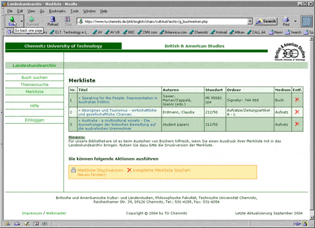This screenshot has width=315, height=228.
Task: Click the Search button beside URL bar
Action: (266, 22)
